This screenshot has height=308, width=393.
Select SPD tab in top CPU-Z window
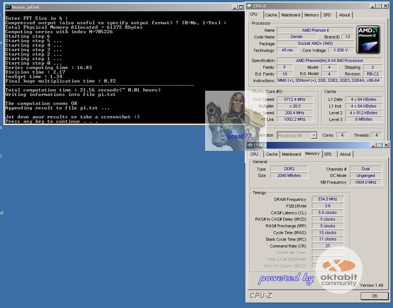click(327, 15)
